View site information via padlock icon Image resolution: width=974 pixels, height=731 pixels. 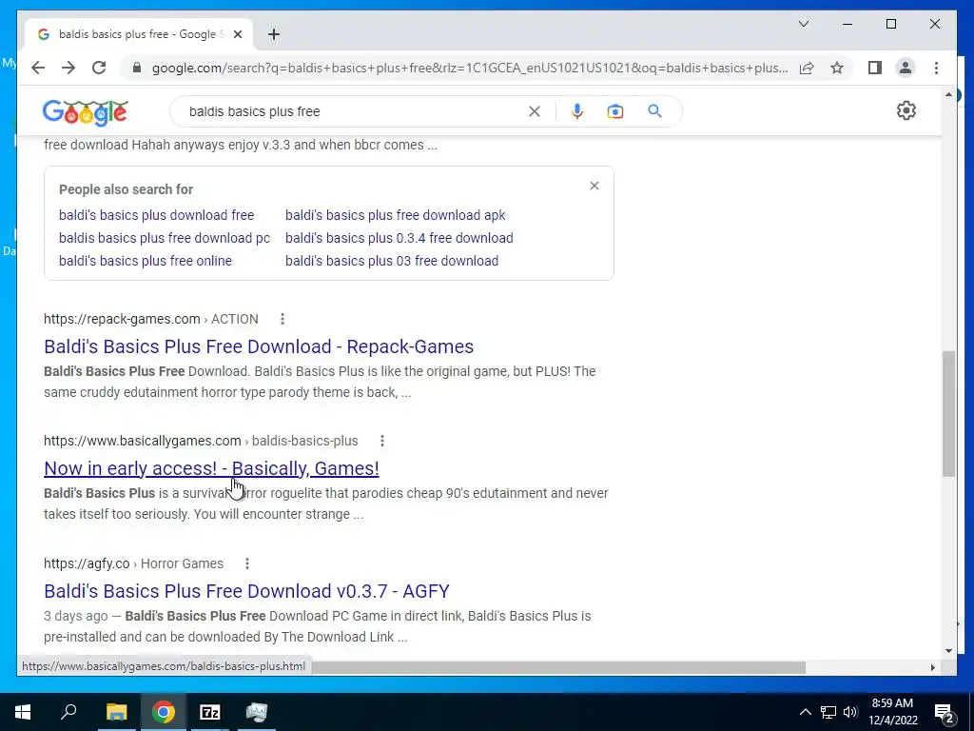pyautogui.click(x=137, y=68)
